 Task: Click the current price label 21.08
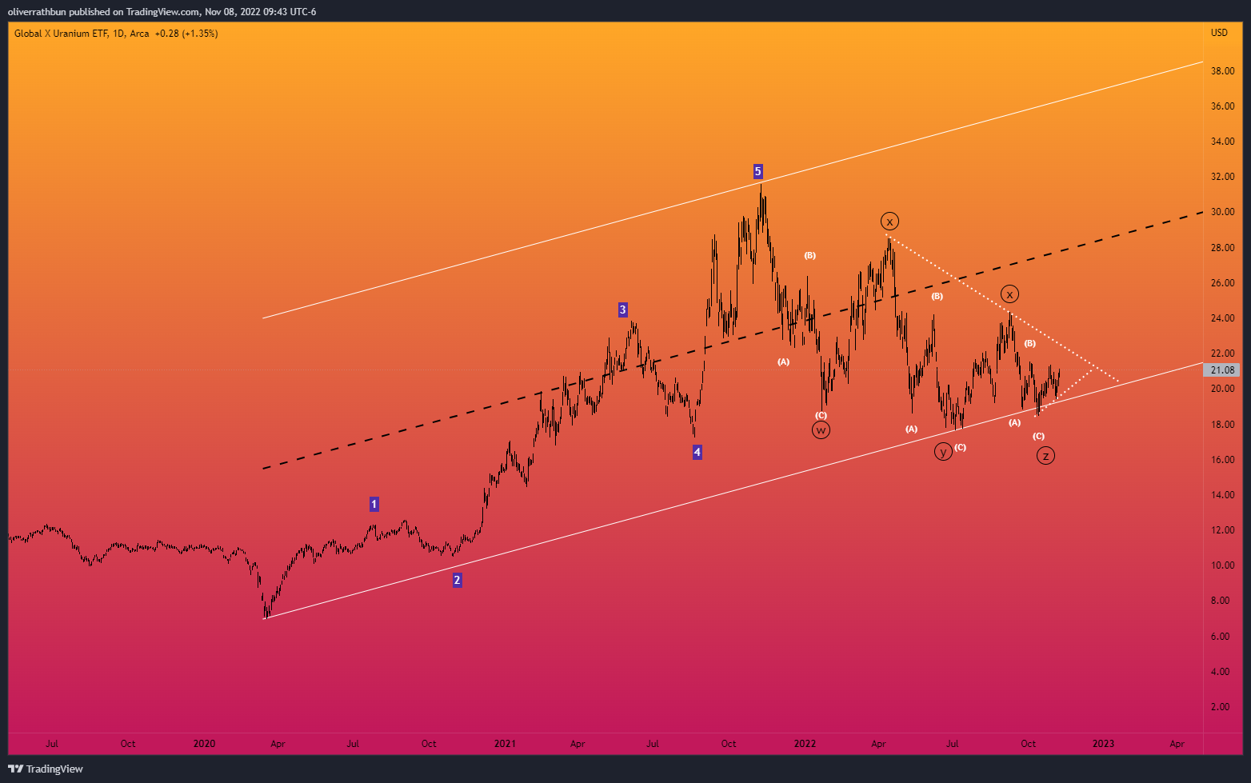tap(1222, 370)
